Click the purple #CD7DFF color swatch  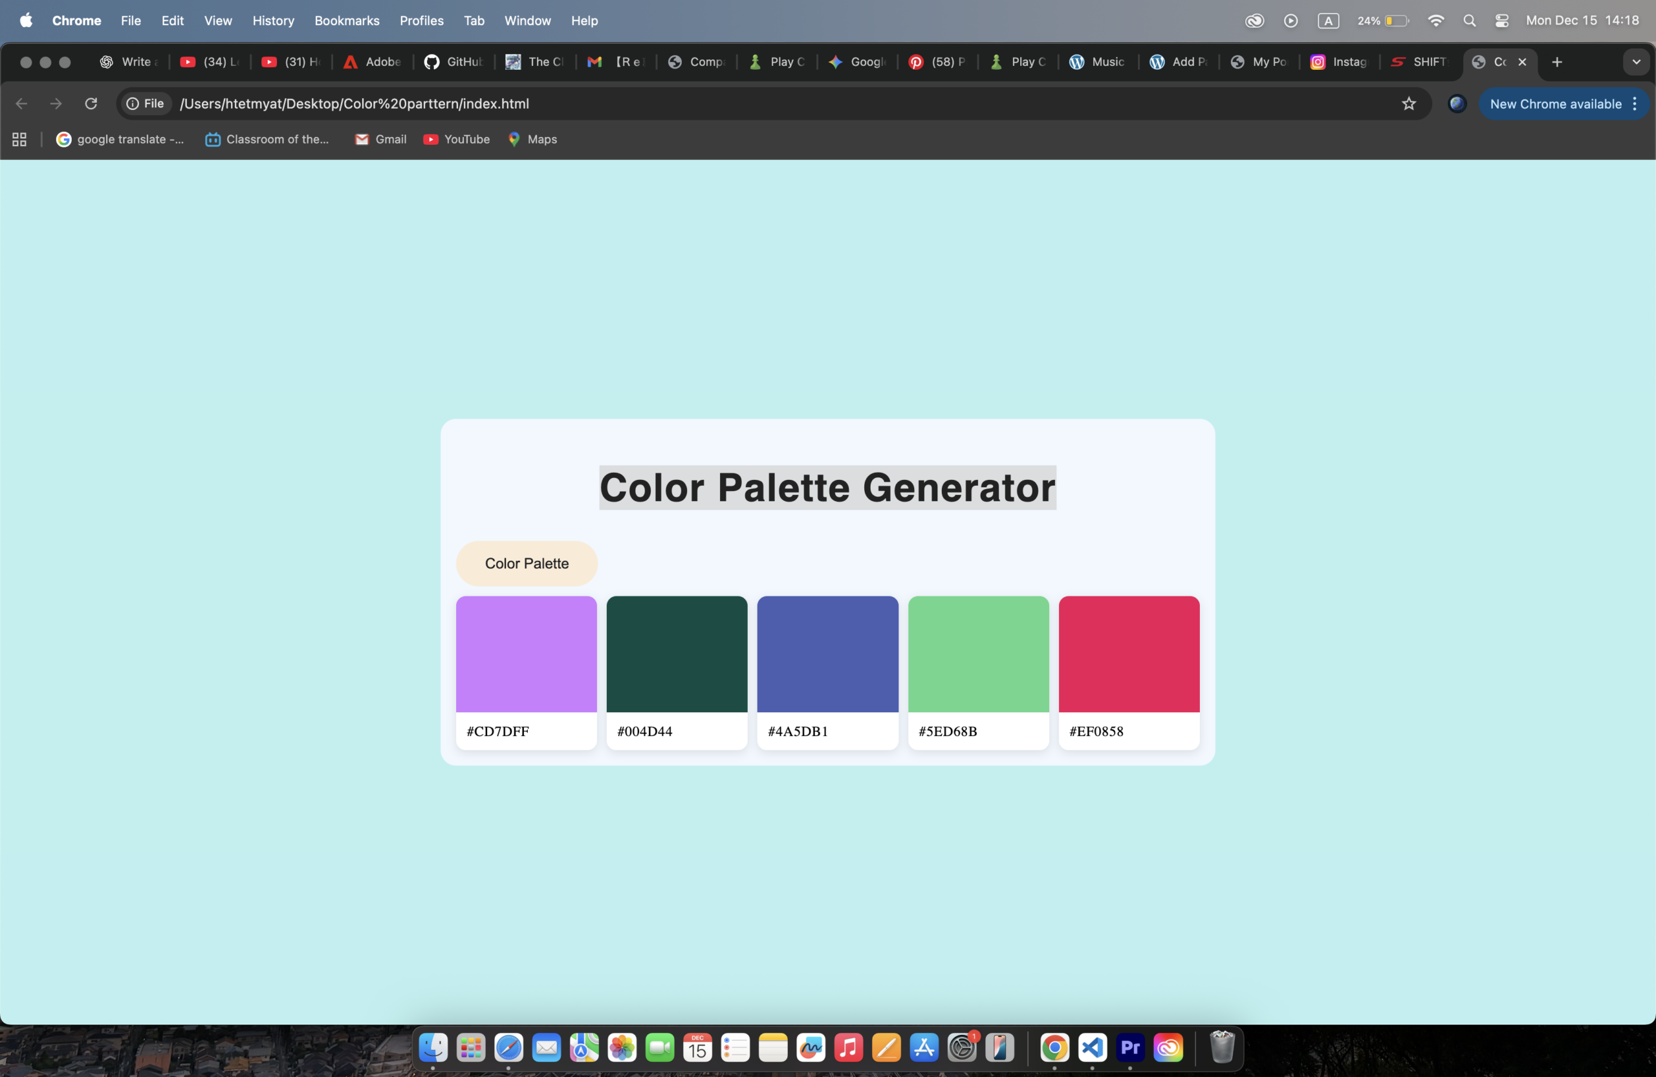click(x=526, y=654)
